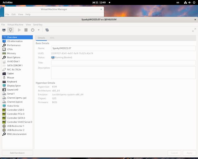
Task: Open the NIC :8c:78:2e network entry
Action: point(17,69)
